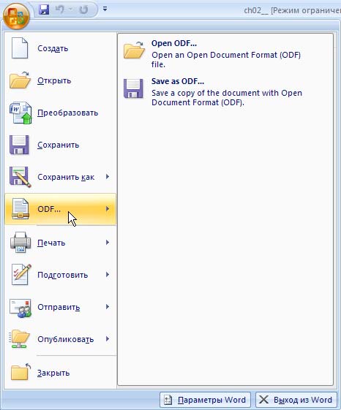Click the X icon on Выход из Word button
The height and width of the screenshot is (410, 341).
263,400
